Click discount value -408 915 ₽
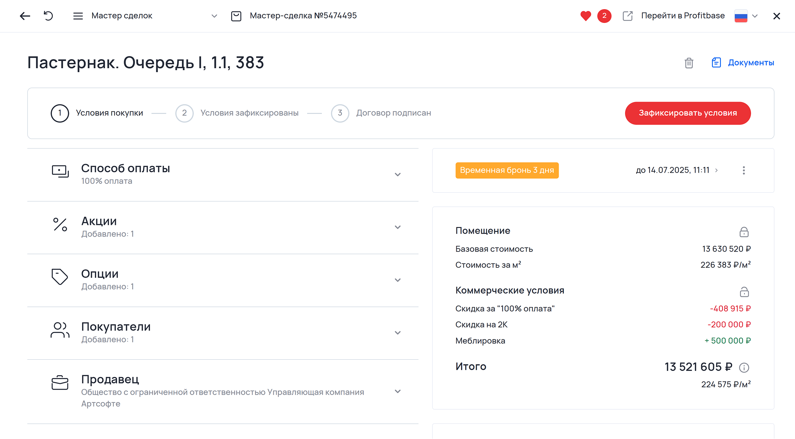This screenshot has width=795, height=439. point(730,309)
